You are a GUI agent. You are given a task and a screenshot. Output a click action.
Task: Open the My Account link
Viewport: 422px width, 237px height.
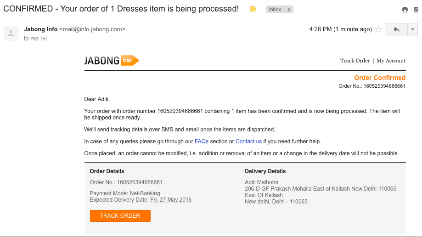(x=391, y=61)
